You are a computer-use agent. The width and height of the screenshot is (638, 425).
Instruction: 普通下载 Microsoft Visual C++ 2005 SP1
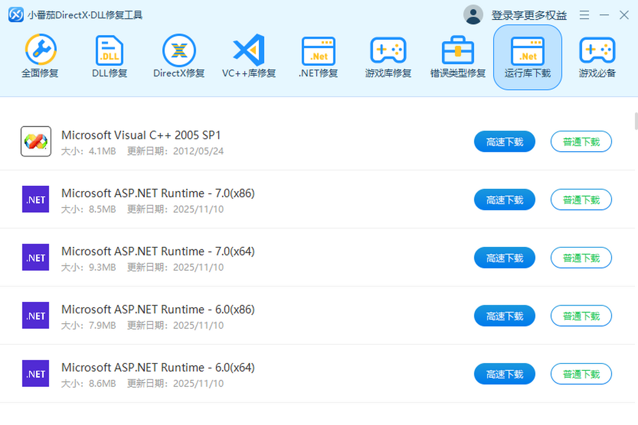[581, 142]
